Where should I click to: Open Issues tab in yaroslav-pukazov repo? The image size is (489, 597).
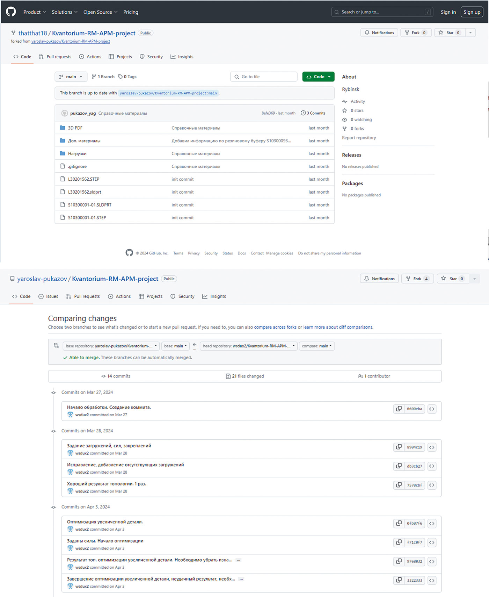(x=48, y=296)
